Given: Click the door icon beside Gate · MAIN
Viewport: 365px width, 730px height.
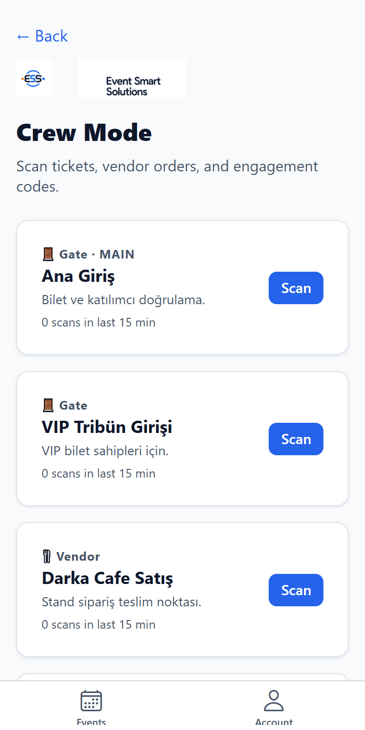Looking at the screenshot, I should (x=48, y=254).
